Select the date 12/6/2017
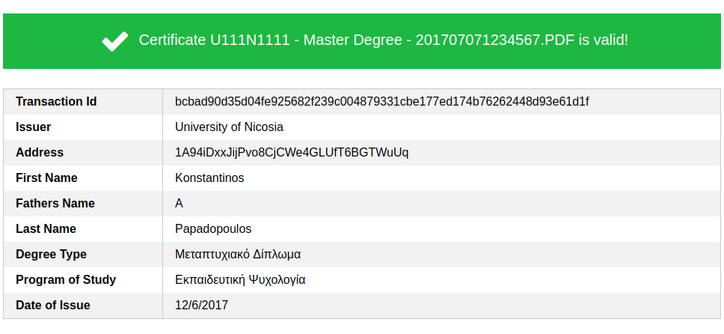724x334 pixels. pos(201,306)
